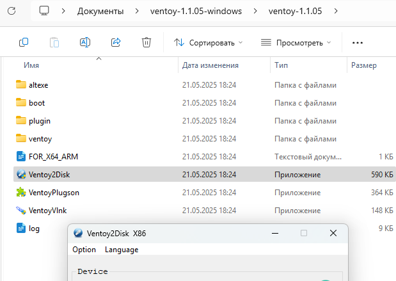This screenshot has width=396, height=281.
Task: Select the plugin folder icon
Action: click(x=21, y=120)
